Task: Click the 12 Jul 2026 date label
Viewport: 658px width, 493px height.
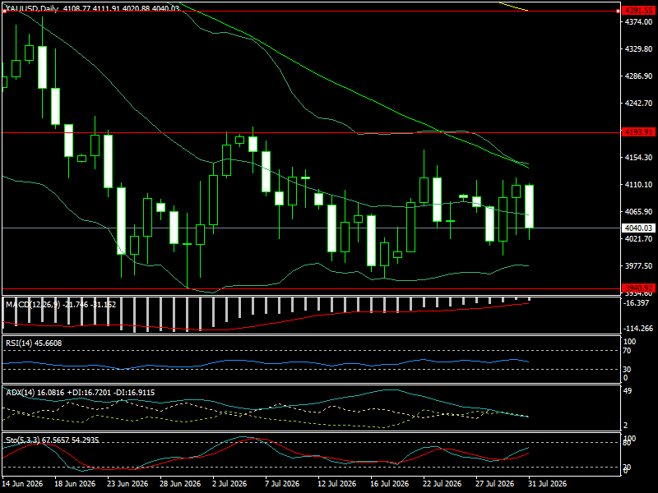Action: pyautogui.click(x=337, y=484)
